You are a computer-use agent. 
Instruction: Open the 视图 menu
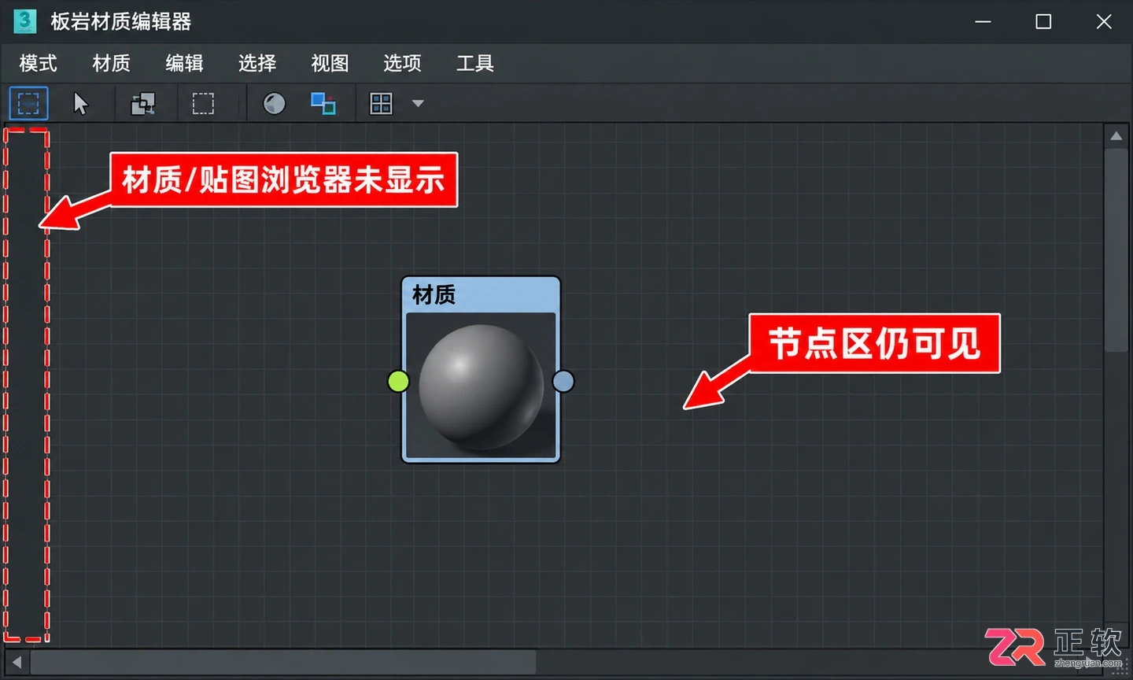coord(330,63)
